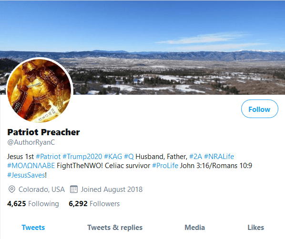Click the Follow button
The width and height of the screenshot is (285, 239).
(260, 109)
